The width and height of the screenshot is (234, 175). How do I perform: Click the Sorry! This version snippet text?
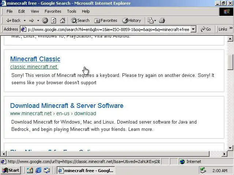click(113, 79)
